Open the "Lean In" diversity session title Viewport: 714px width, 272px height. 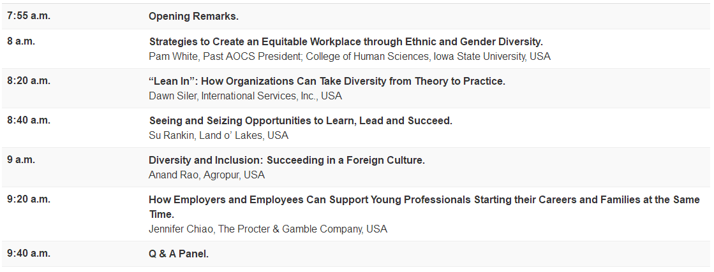tap(327, 82)
